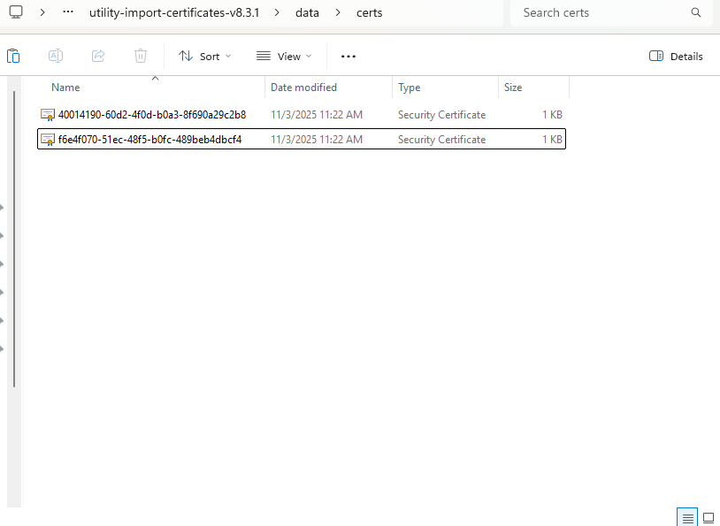Toggle the Details pane
The image size is (720, 526).
pyautogui.click(x=676, y=56)
